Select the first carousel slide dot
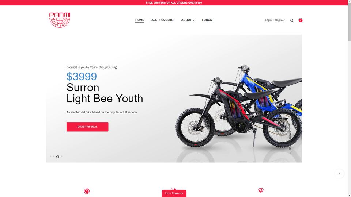This screenshot has height=197, width=351. (x=50, y=157)
